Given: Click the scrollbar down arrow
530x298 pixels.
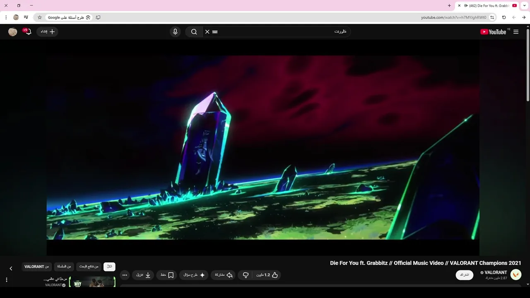Looking at the screenshot, I should click(x=528, y=285).
